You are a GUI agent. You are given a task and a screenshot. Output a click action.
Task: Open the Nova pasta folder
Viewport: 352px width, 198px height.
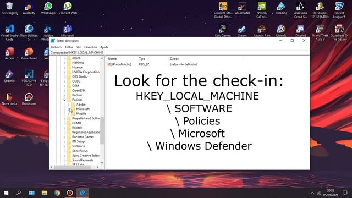9,99
